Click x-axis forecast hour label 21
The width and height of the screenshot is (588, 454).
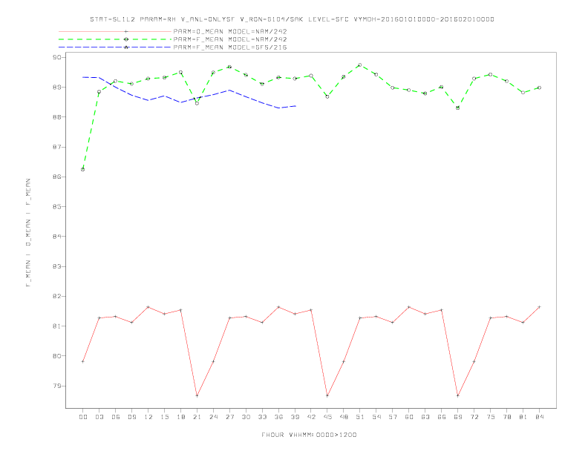click(197, 417)
